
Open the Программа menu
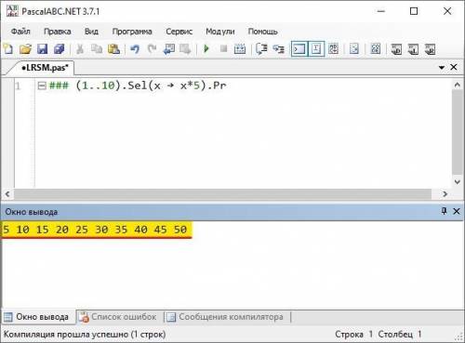[132, 32]
